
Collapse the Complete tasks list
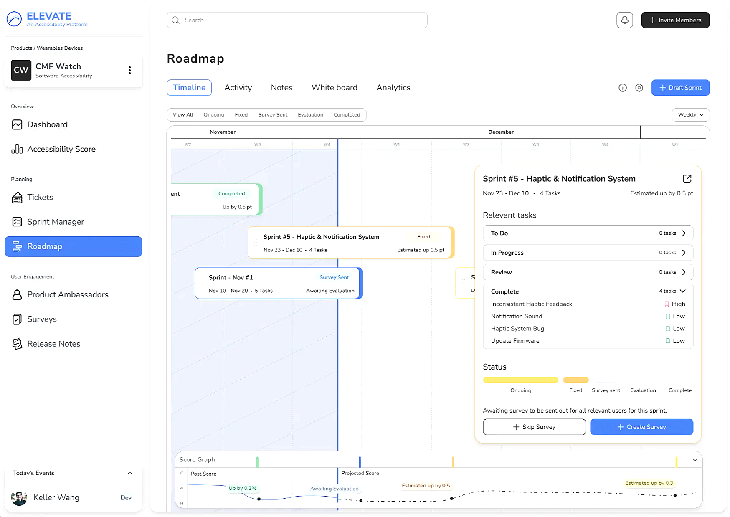click(682, 291)
